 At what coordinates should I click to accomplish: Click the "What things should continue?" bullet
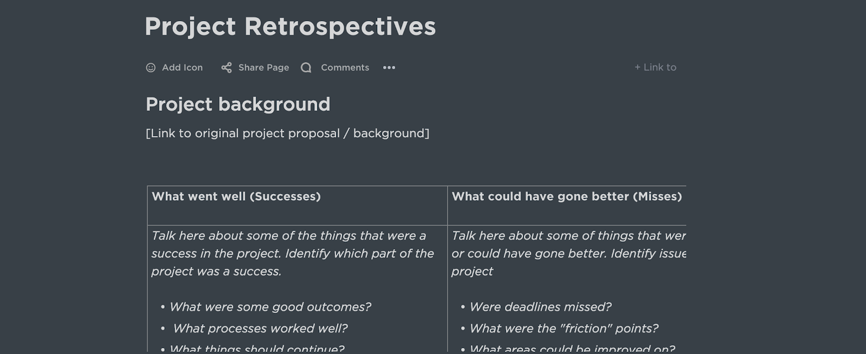tap(257, 348)
